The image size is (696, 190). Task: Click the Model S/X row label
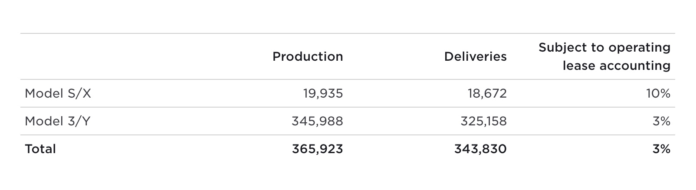click(x=58, y=93)
